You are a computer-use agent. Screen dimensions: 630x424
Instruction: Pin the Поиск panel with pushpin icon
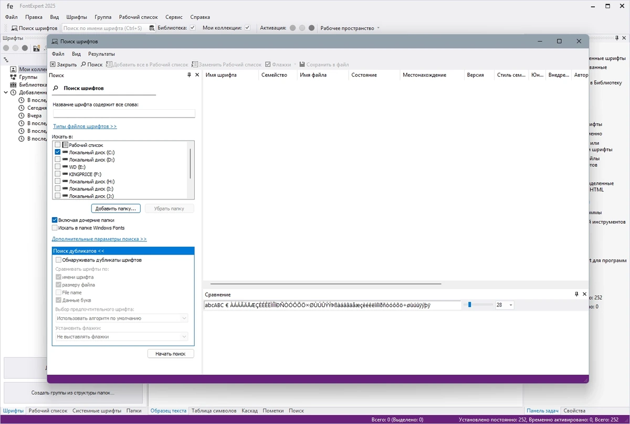pos(190,75)
